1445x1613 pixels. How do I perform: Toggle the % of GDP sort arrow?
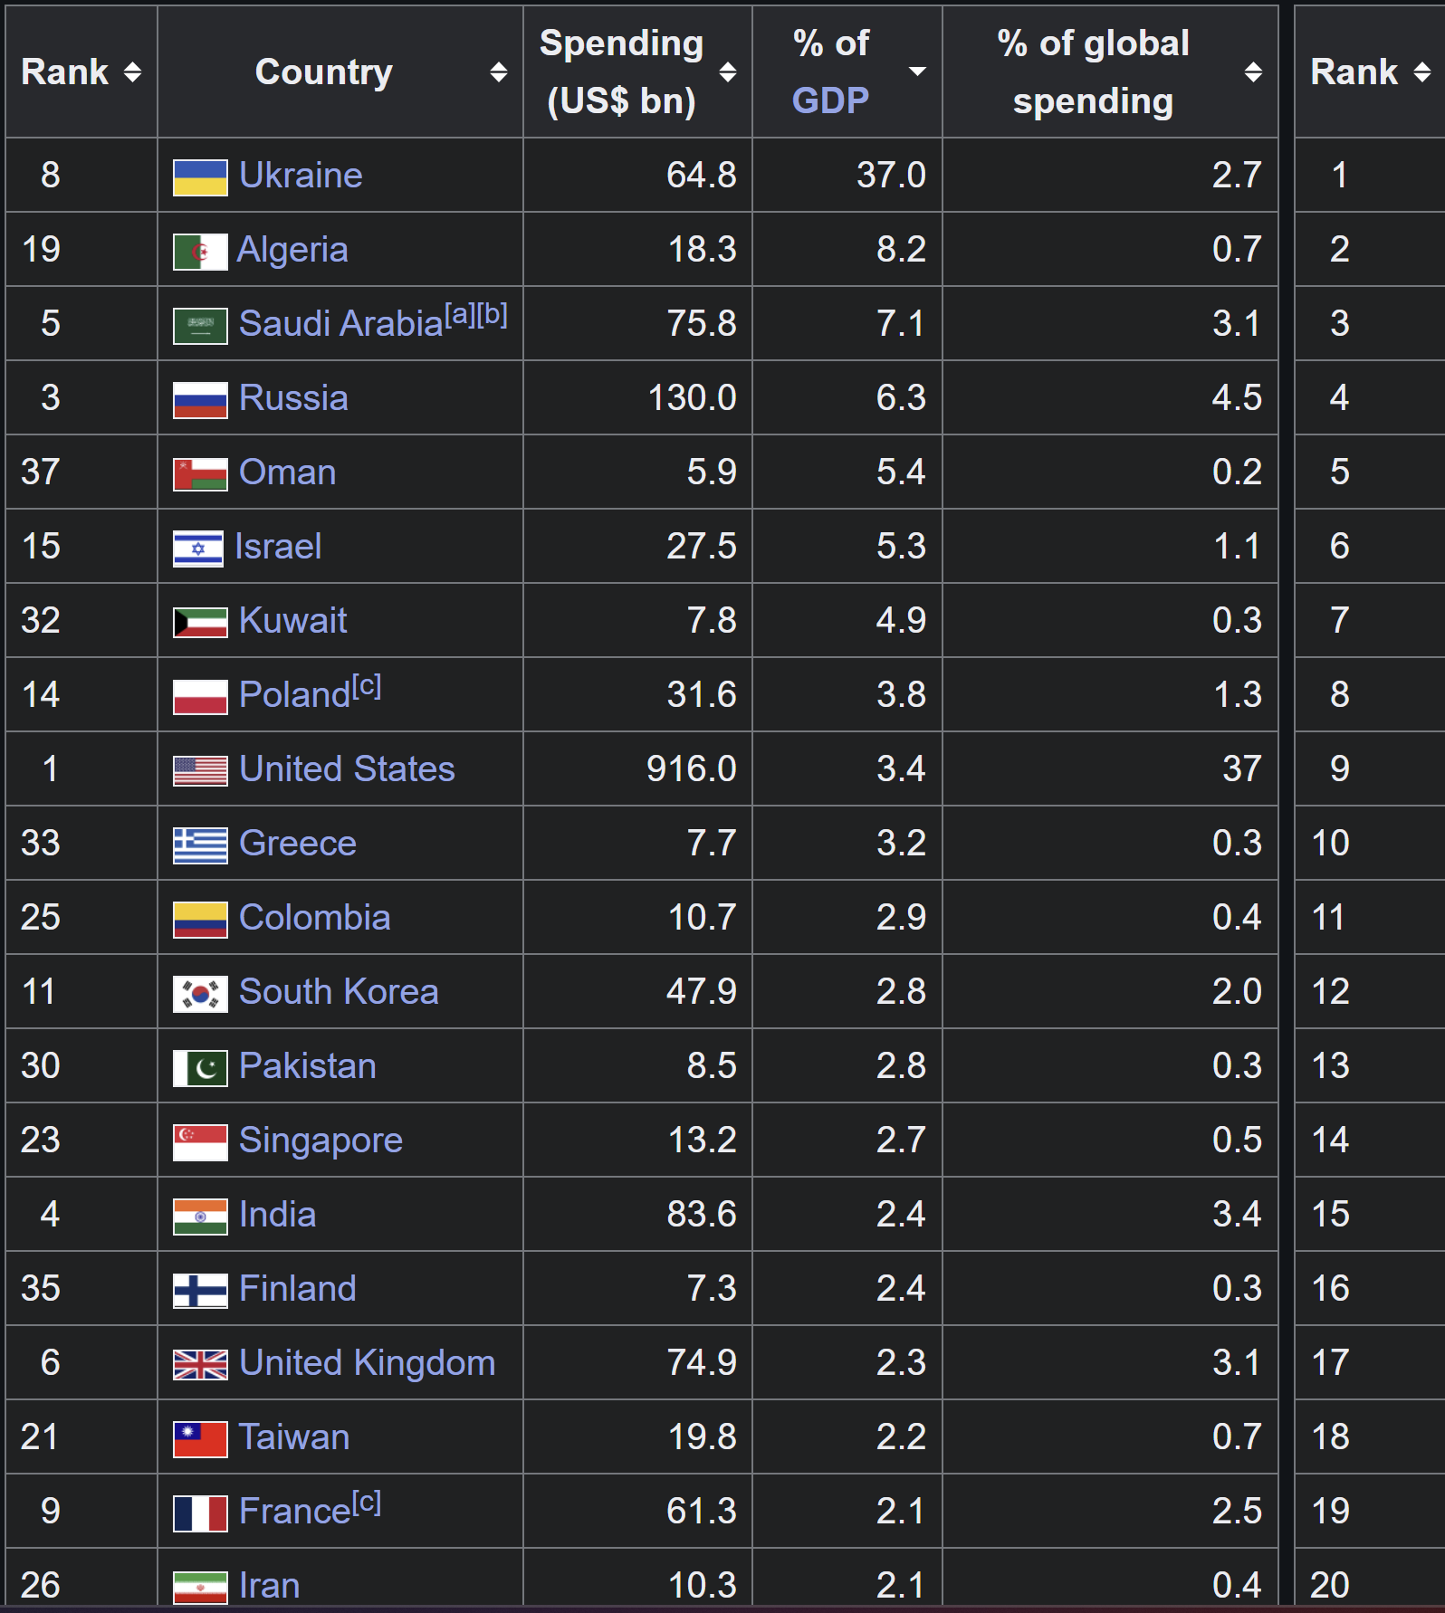click(917, 72)
